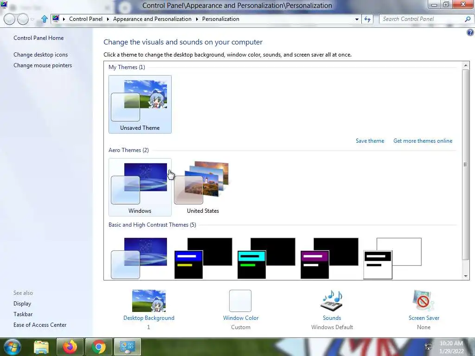Click the search magnifier icon

468,19
